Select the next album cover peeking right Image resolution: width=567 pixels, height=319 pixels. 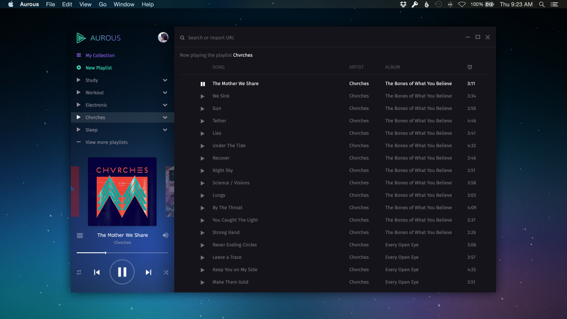click(x=170, y=191)
